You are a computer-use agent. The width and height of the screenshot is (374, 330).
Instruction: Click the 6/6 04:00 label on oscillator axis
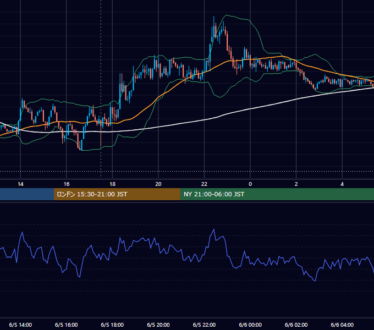342,324
